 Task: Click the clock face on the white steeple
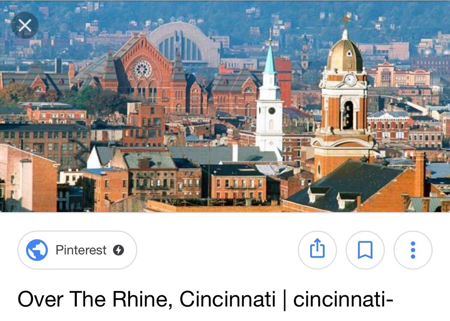click(271, 110)
